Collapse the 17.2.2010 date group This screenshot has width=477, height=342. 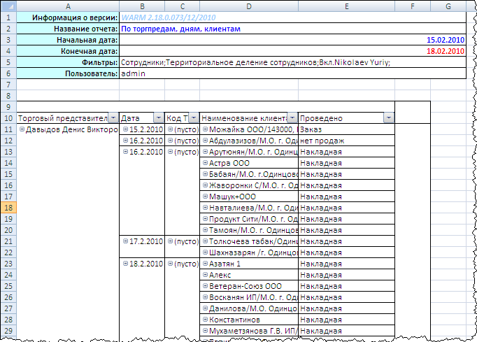click(x=125, y=241)
